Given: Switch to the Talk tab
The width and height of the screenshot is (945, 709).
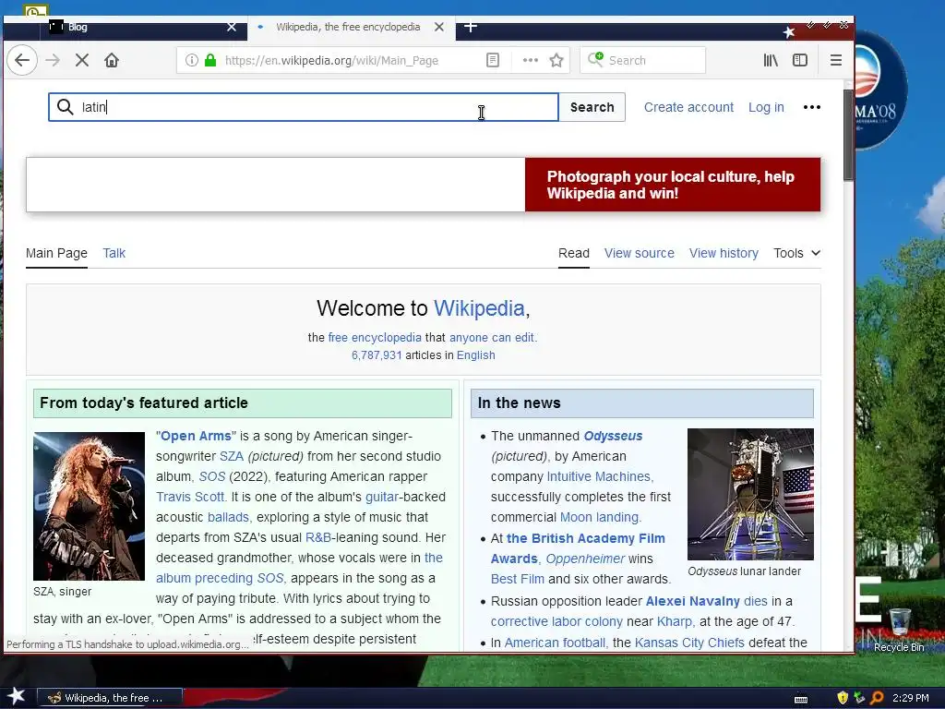Looking at the screenshot, I should (x=114, y=253).
